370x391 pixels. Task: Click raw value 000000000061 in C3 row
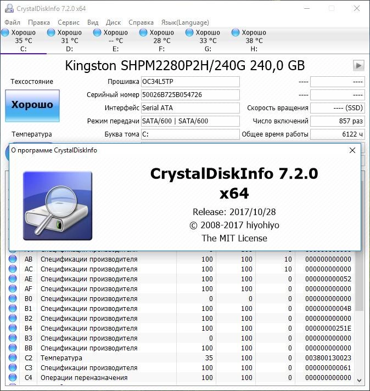pyautogui.click(x=328, y=368)
